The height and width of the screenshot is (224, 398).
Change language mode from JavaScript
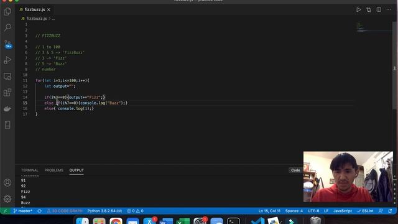pyautogui.click(x=343, y=211)
